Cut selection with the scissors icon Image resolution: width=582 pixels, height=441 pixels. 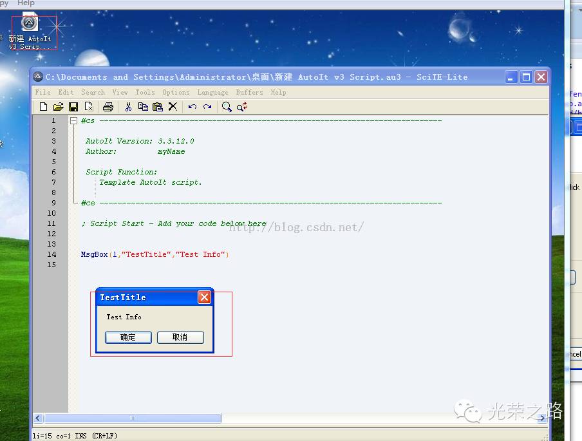(128, 107)
